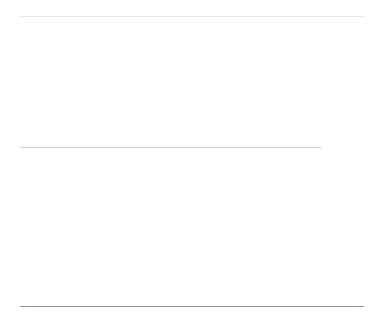Click the right end of the top rule

click(x=364, y=16)
